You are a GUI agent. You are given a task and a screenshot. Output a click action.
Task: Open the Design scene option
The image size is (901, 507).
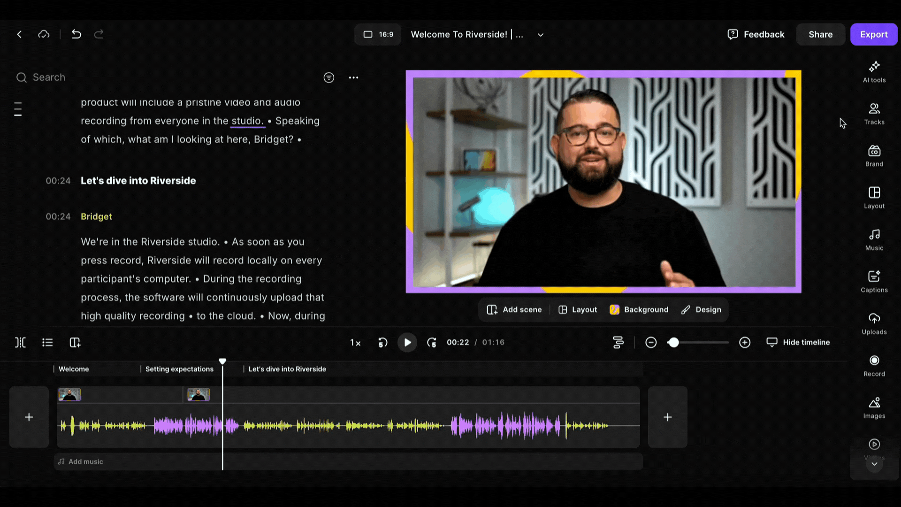[x=701, y=309]
